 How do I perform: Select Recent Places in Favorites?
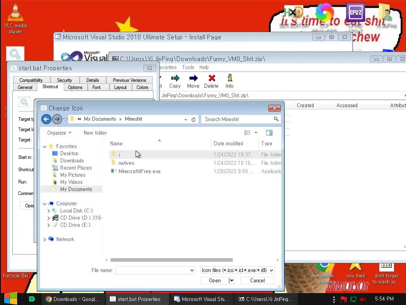pyautogui.click(x=76, y=168)
